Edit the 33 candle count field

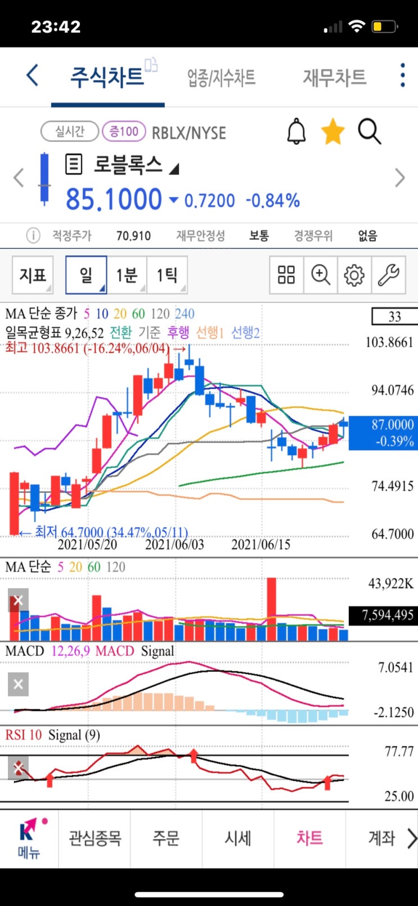(x=394, y=316)
